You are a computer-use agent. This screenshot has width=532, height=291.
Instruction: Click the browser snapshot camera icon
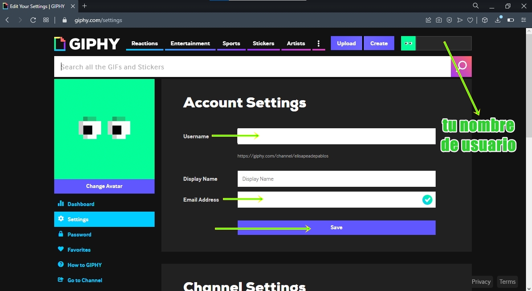click(439, 20)
